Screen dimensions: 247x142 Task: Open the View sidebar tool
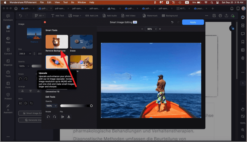(x=8, y=40)
